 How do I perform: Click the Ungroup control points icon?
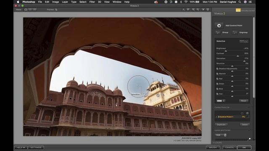coord(235,32)
